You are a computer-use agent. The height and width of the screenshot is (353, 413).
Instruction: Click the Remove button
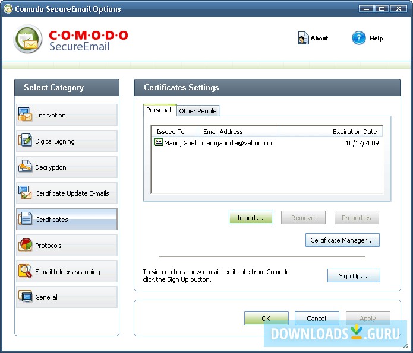click(x=303, y=218)
